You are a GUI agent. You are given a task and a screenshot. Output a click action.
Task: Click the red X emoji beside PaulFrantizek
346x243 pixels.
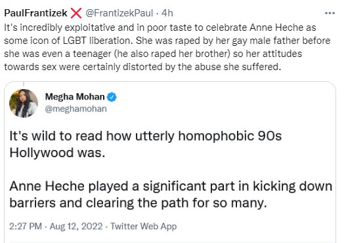coord(76,13)
